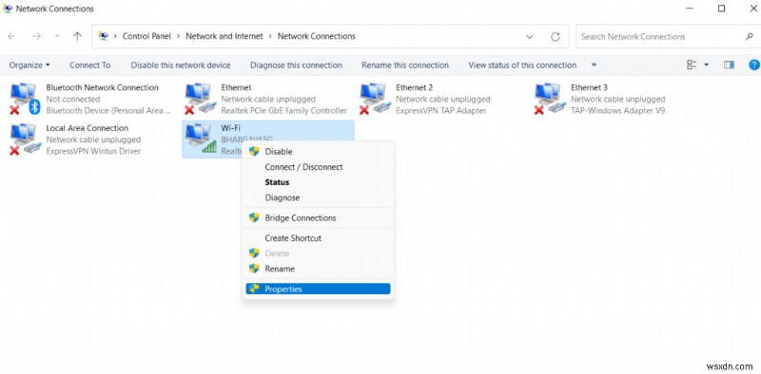Image resolution: width=761 pixels, height=374 pixels.
Task: Expand chevron after Network and Internet breadcrumb
Action: [270, 36]
